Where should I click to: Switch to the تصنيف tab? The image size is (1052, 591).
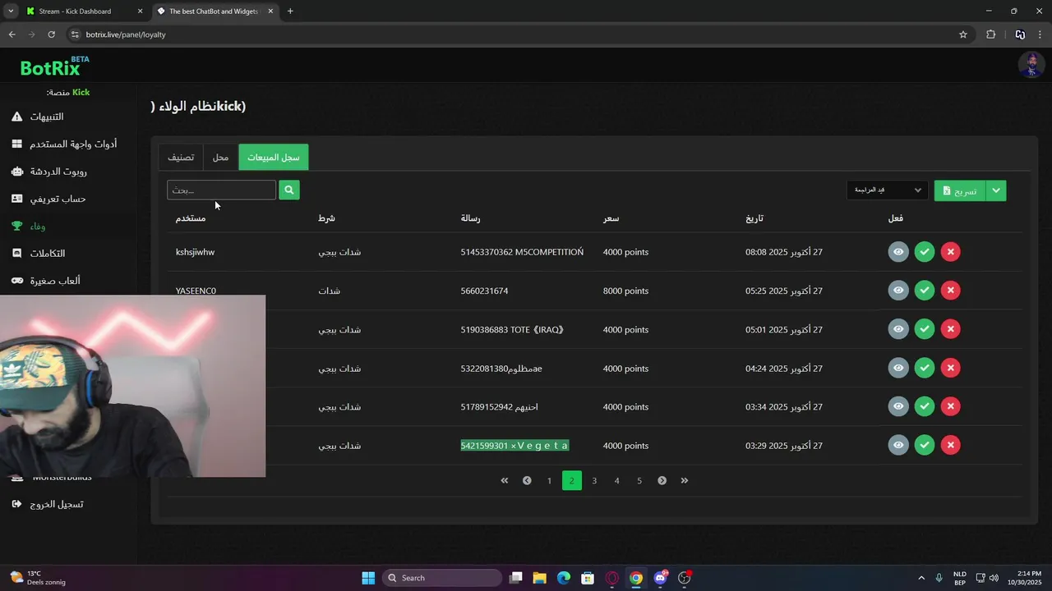coord(181,157)
